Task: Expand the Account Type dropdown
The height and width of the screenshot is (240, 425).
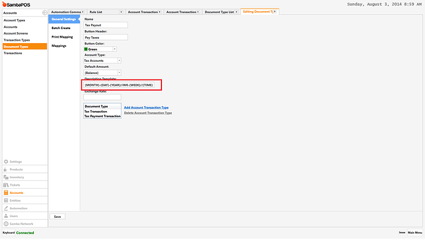Action: pos(119,60)
